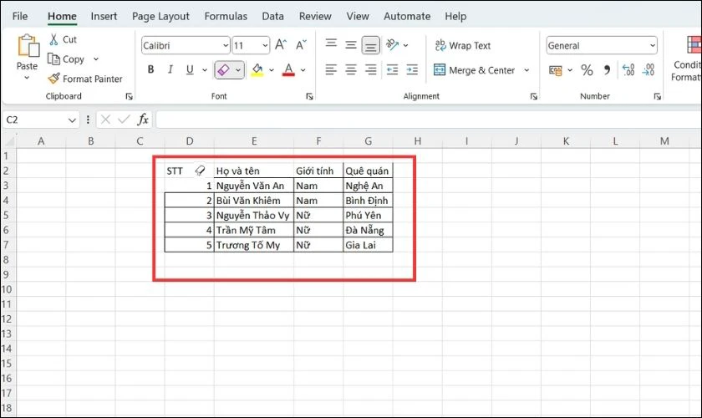Expand Fill Color dropdown arrow

272,70
